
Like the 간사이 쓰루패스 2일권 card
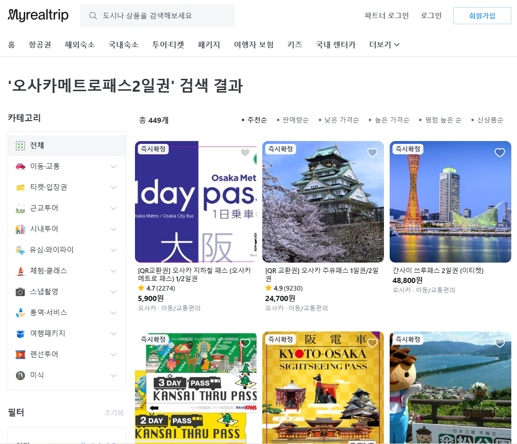pos(500,152)
